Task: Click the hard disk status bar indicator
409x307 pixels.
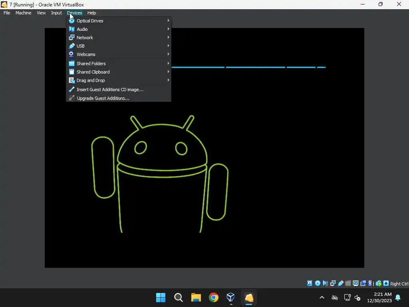Action: pyautogui.click(x=310, y=283)
